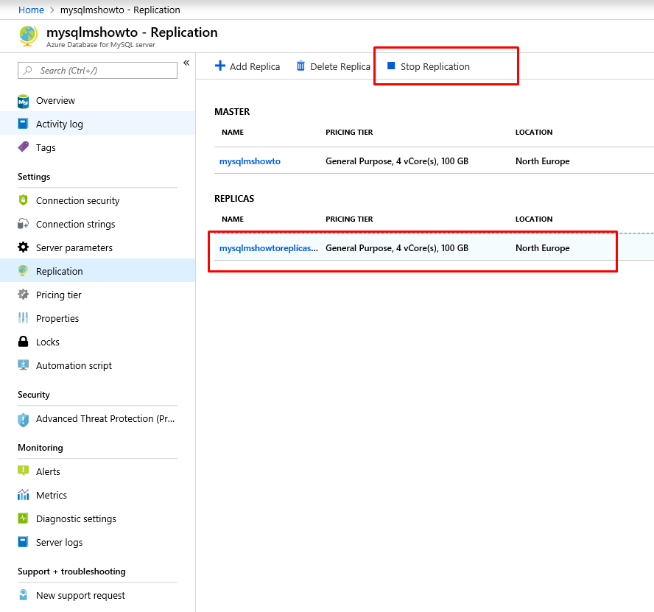Open Server parameters page
This screenshot has width=654, height=612.
tap(98, 247)
